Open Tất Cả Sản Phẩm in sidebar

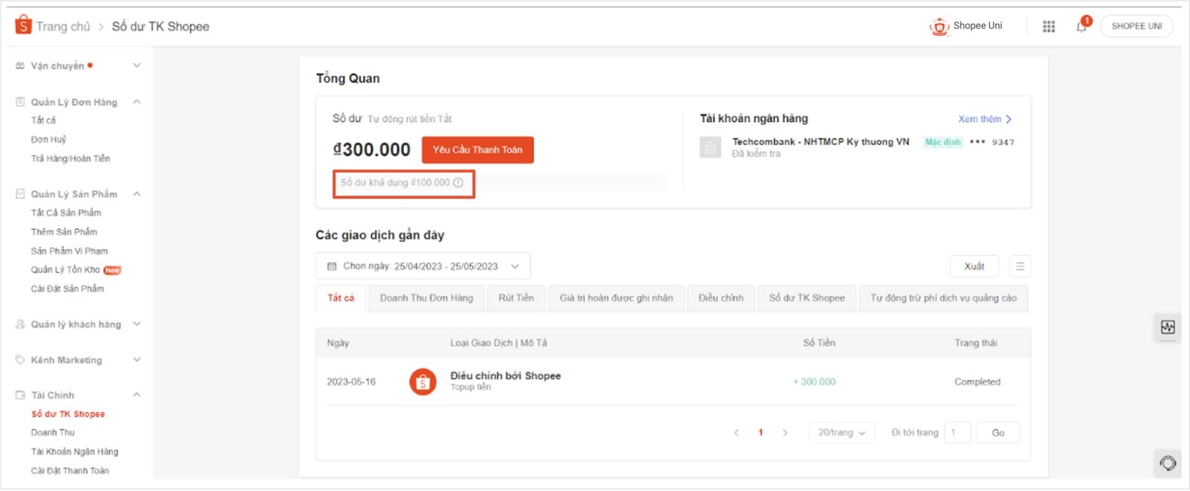65,213
